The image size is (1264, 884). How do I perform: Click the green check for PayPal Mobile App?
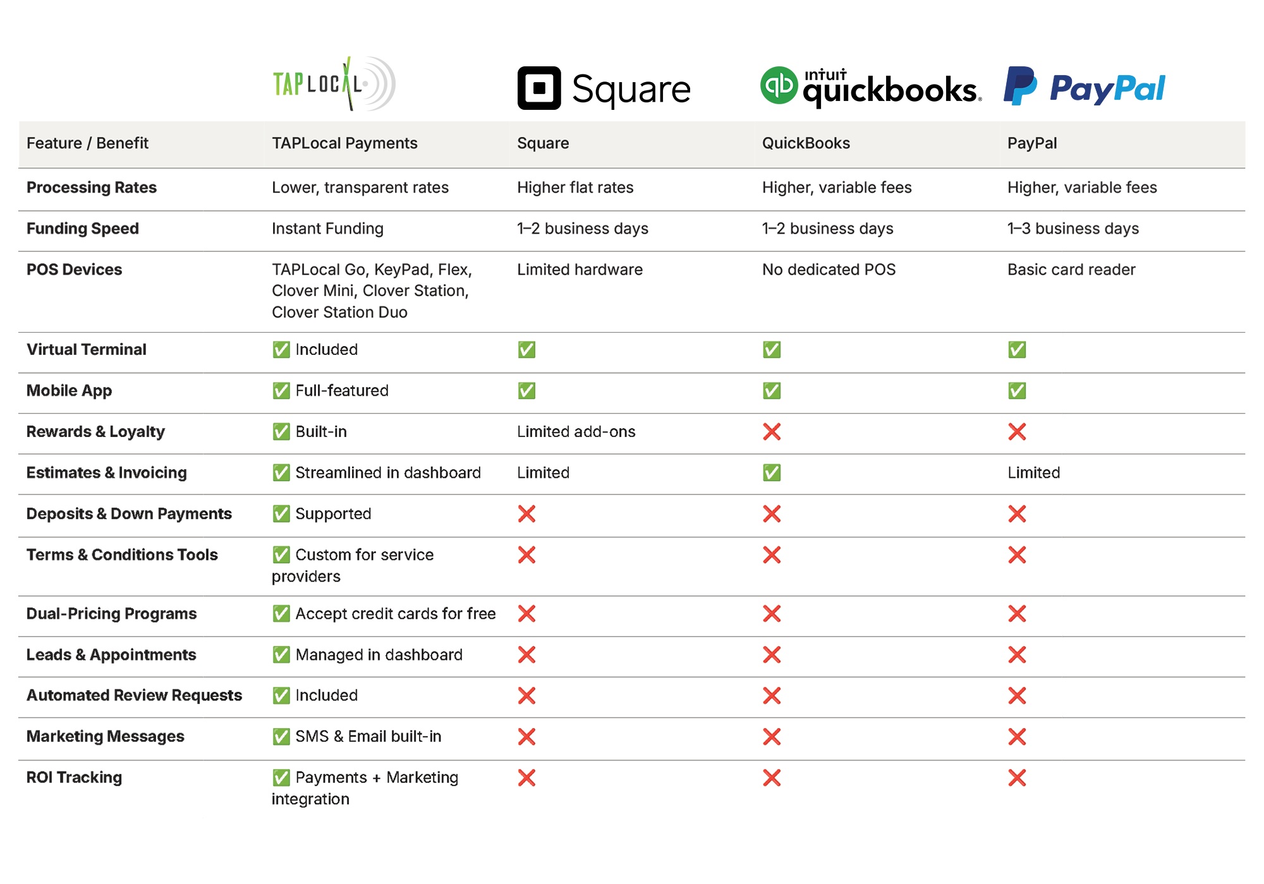coord(1017,391)
